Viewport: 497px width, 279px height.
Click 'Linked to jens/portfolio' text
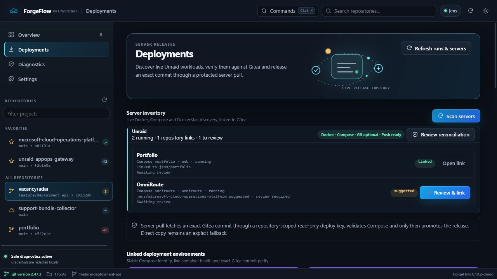[x=163, y=167]
